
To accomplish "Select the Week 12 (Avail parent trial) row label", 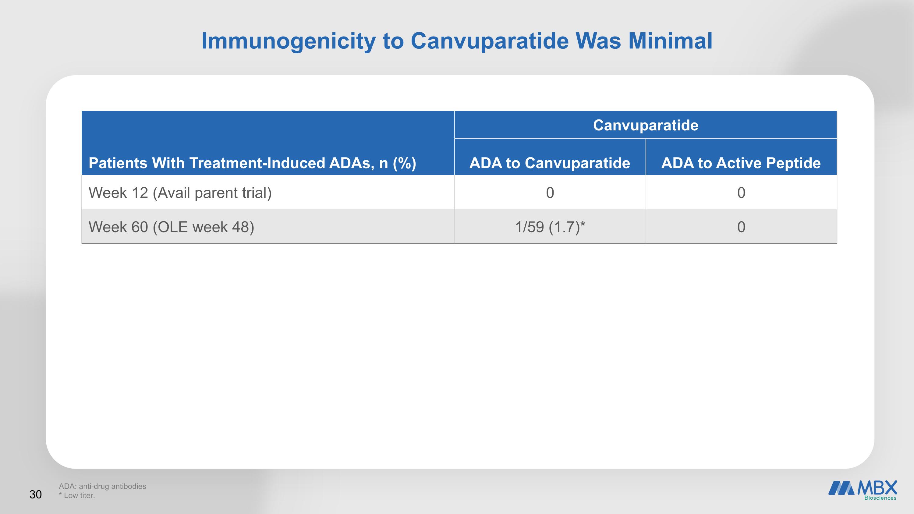I will tap(180, 193).
